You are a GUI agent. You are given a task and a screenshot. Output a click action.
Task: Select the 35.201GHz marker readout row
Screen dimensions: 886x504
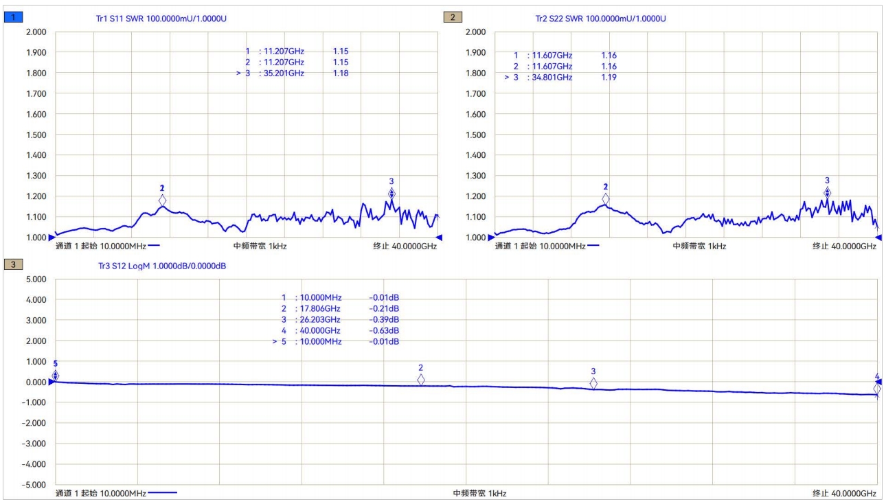pyautogui.click(x=292, y=73)
